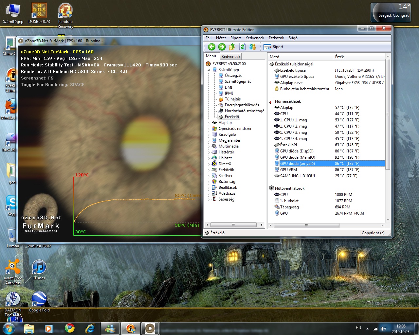Image resolution: width=419 pixels, height=335 pixels.
Task: Click the Windows Start button
Action: 9,328
